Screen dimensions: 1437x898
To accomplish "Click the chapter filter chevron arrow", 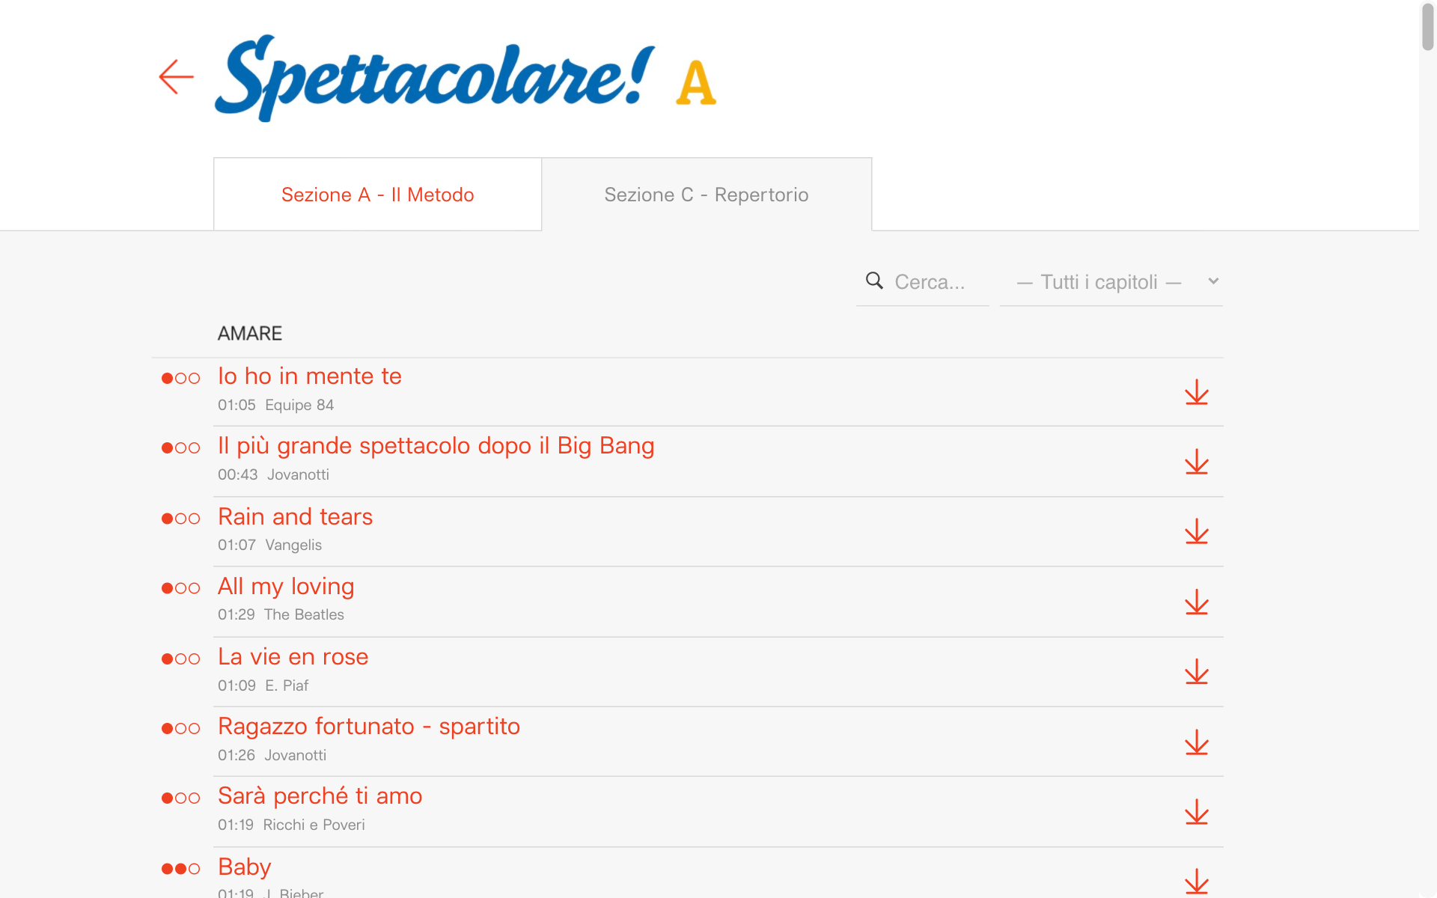I will click(x=1213, y=281).
